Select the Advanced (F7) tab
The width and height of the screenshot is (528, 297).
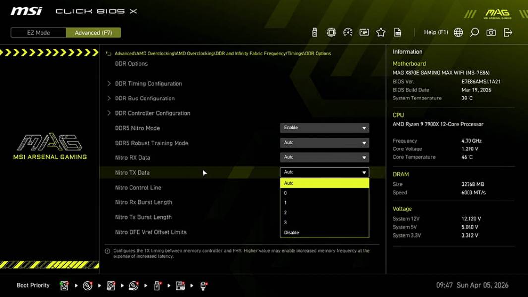(x=94, y=32)
